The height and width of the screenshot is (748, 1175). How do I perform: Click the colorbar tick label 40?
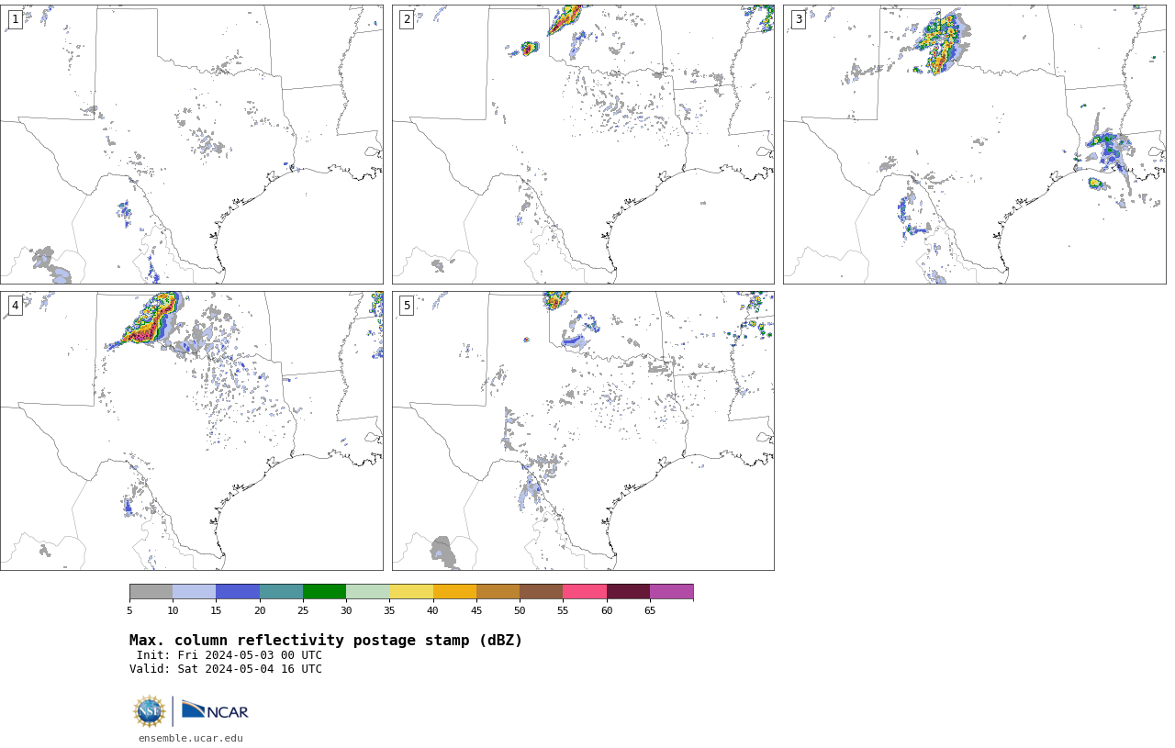[x=432, y=611]
